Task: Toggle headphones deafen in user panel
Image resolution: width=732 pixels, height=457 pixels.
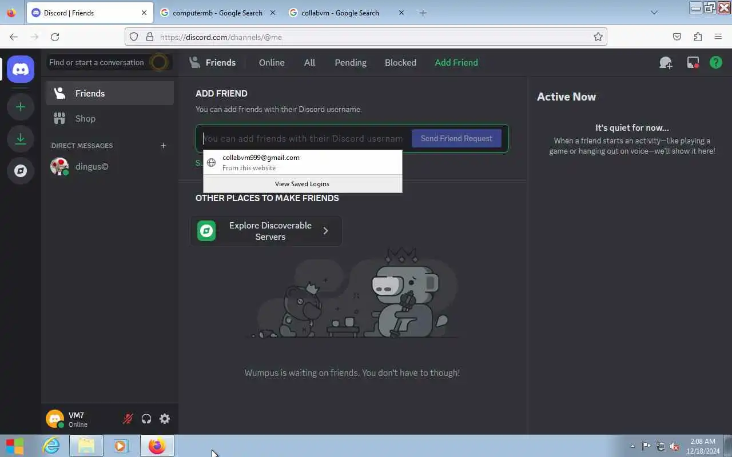Action: [146, 419]
